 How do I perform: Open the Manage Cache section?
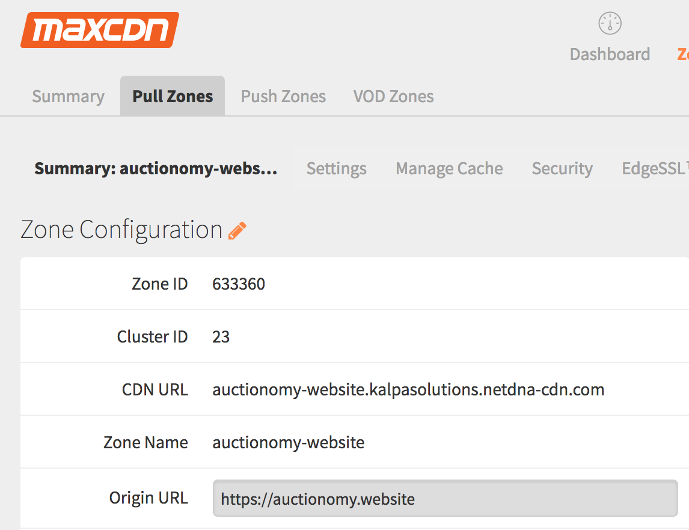click(x=449, y=168)
